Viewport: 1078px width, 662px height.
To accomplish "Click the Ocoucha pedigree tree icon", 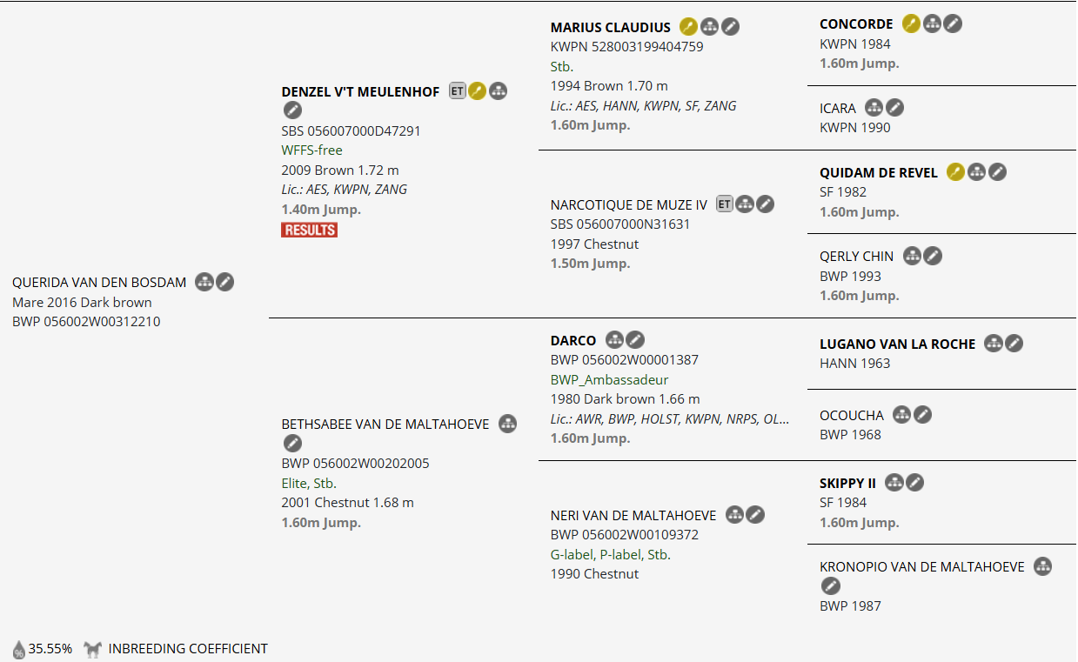I will coord(902,415).
